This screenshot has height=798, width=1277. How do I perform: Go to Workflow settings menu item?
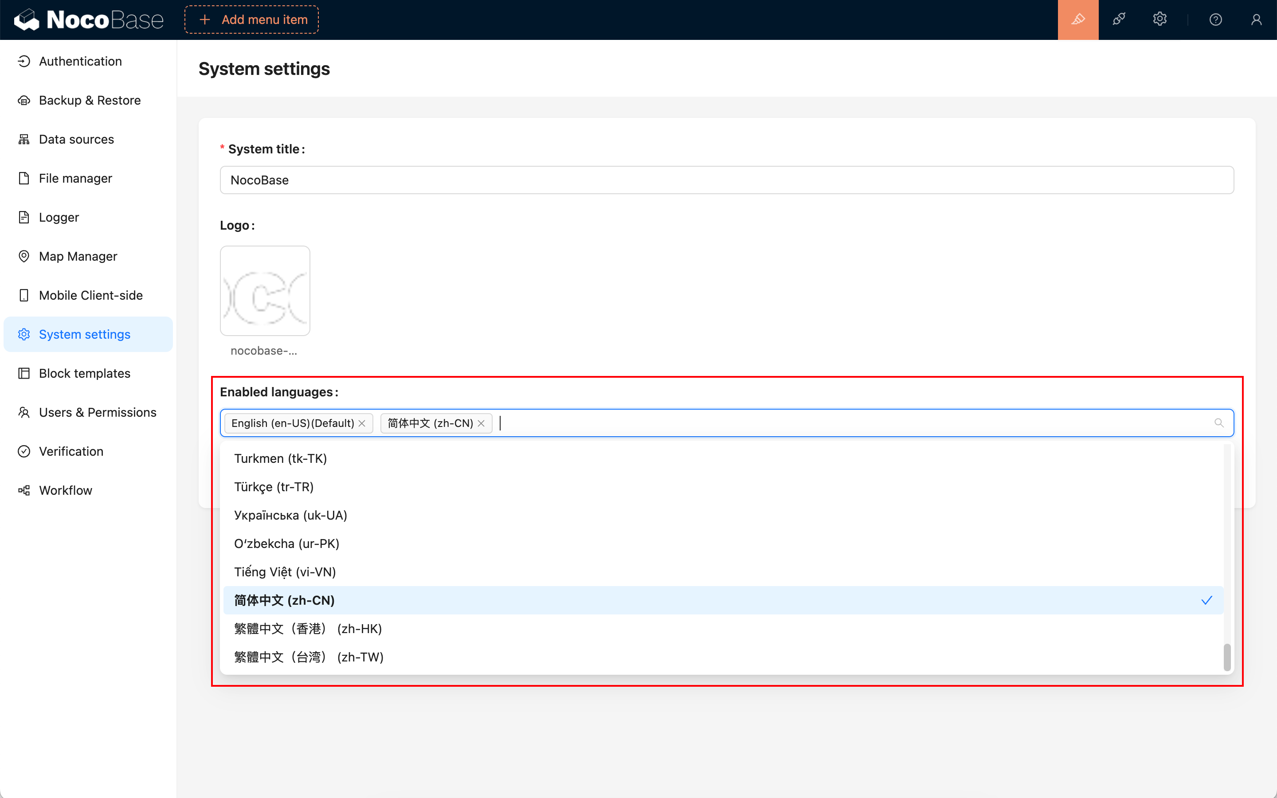tap(66, 490)
